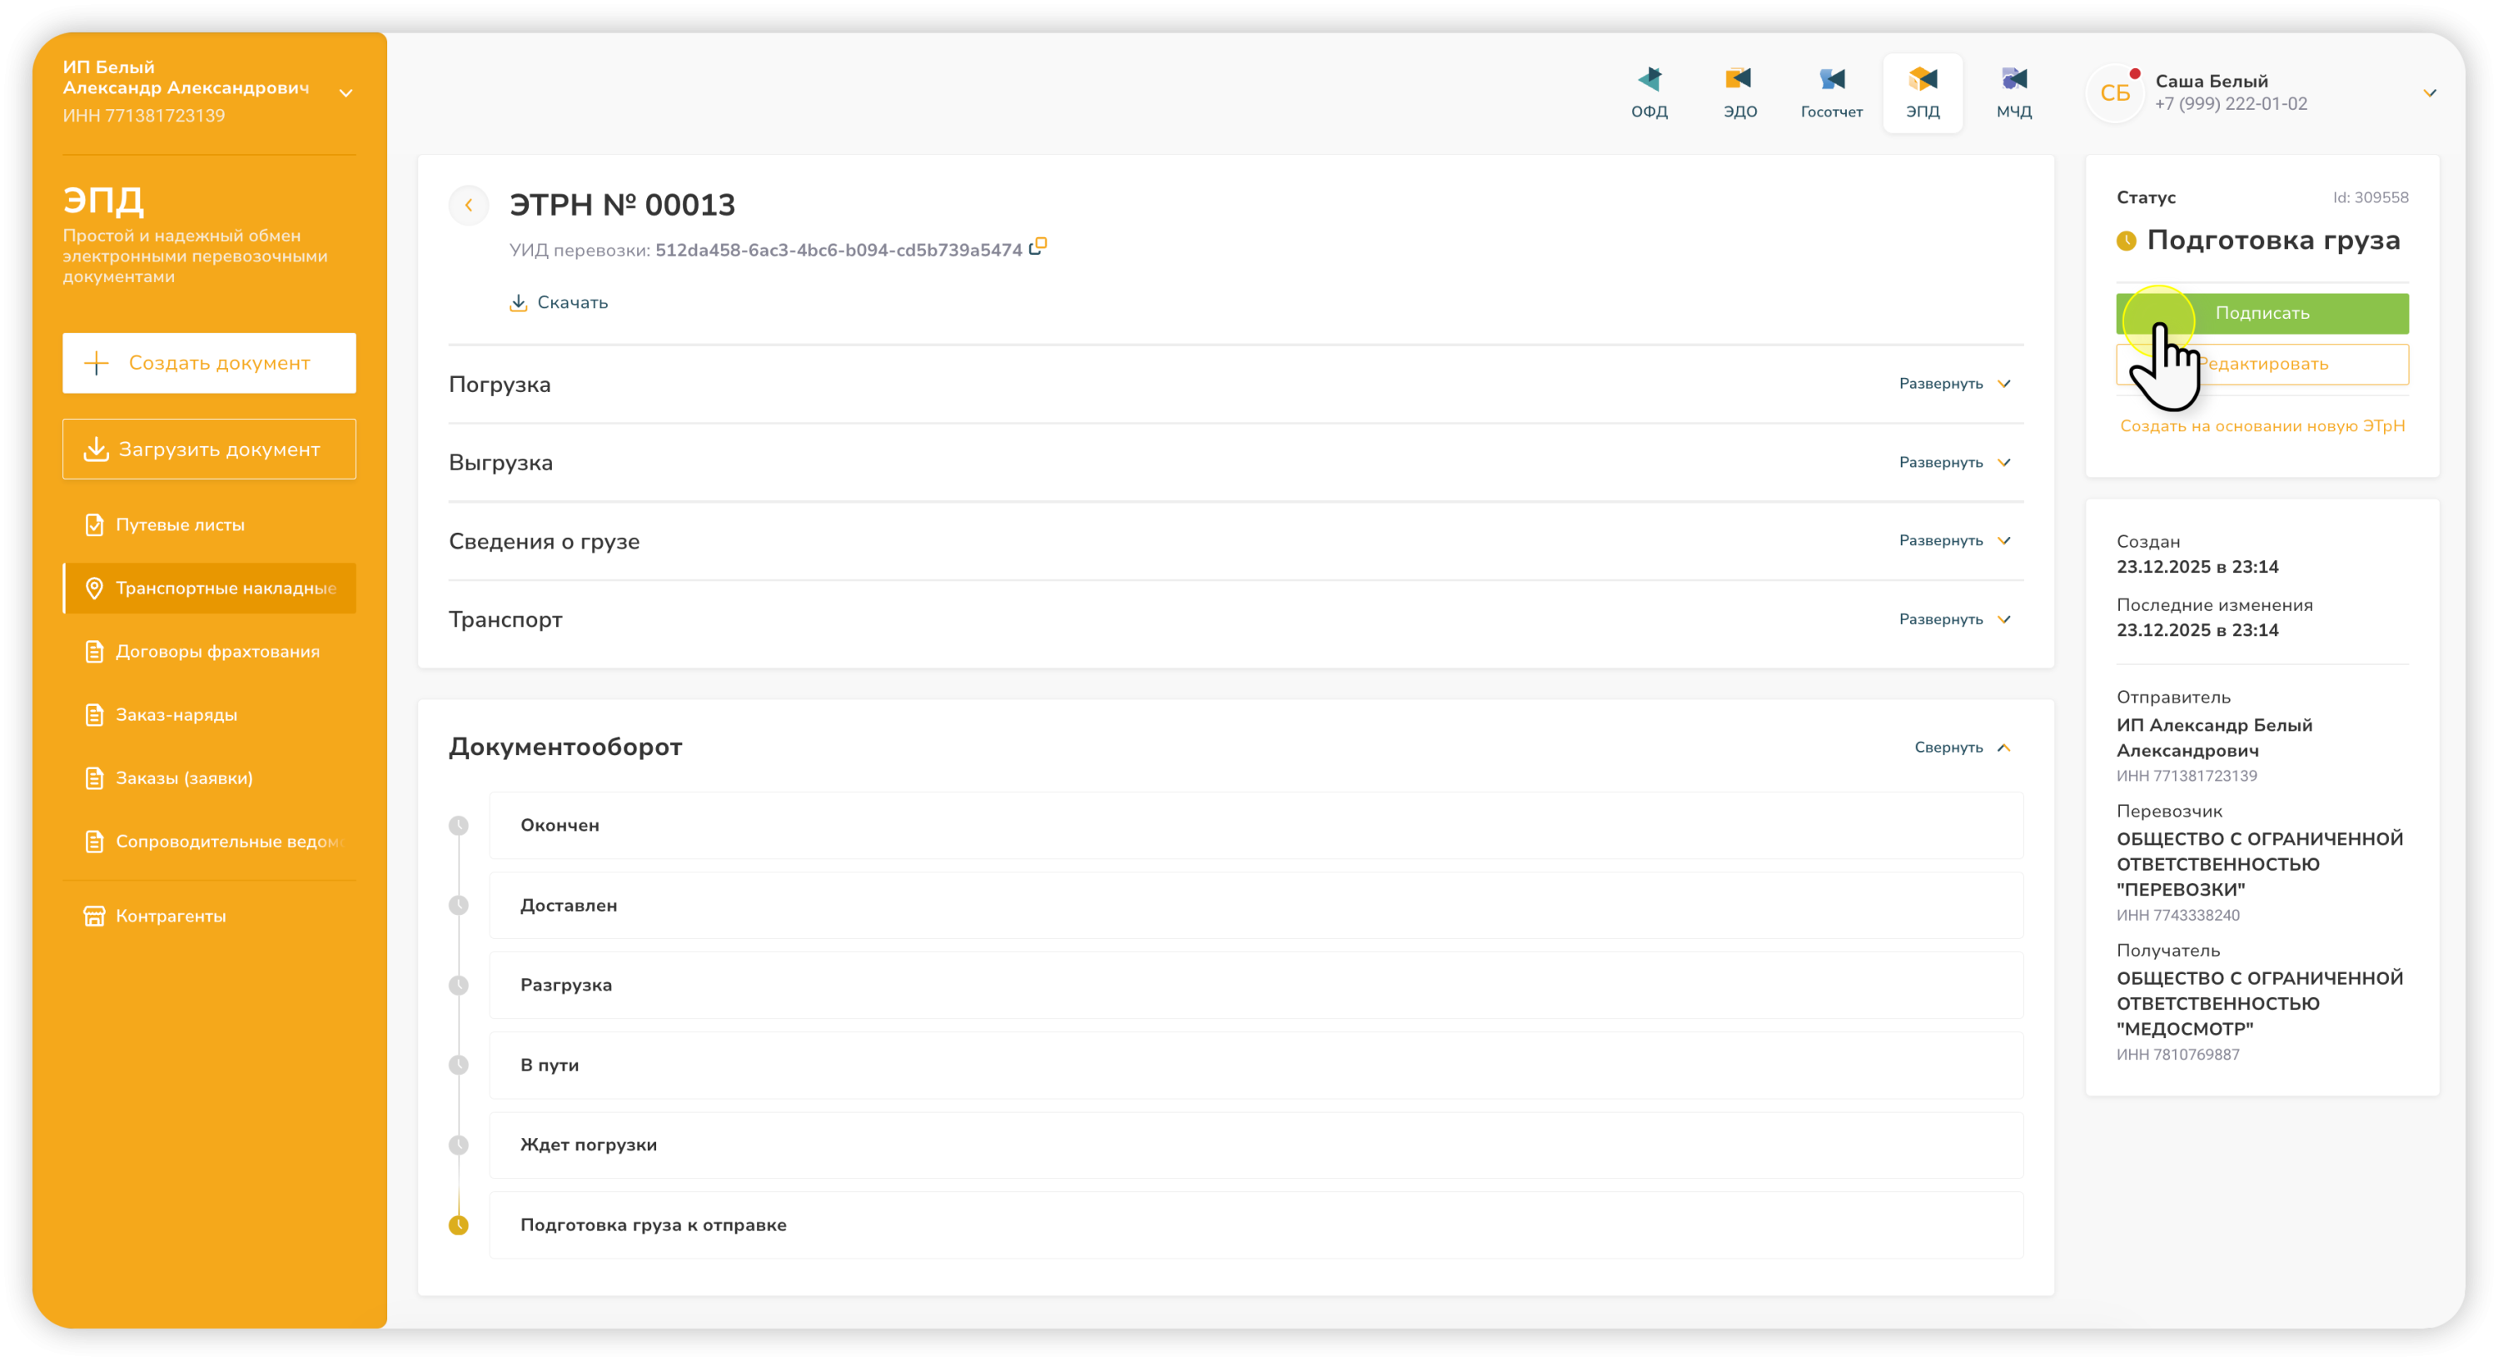Collapse the Документооборот section
This screenshot has width=2498, height=1361.
pos(1962,748)
